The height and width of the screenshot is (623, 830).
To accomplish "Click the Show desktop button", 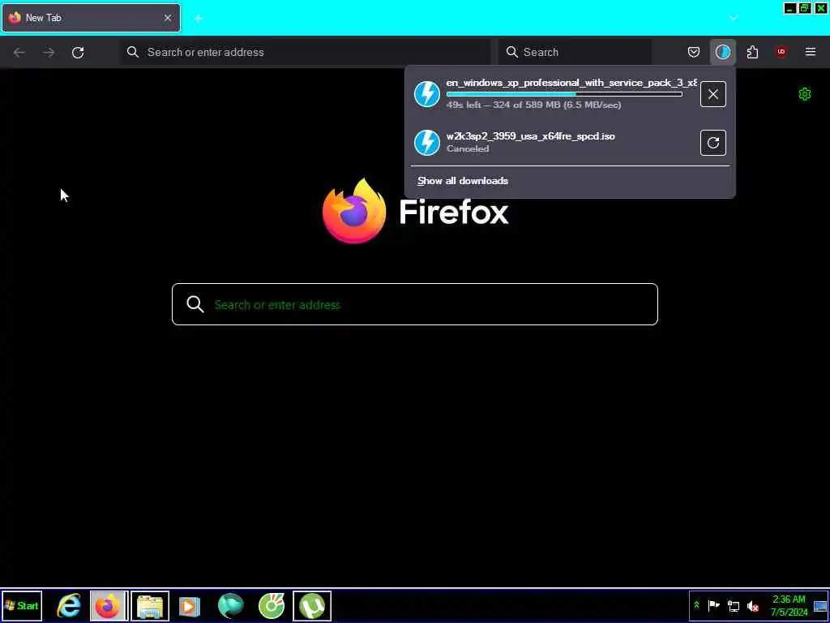I will (820, 606).
